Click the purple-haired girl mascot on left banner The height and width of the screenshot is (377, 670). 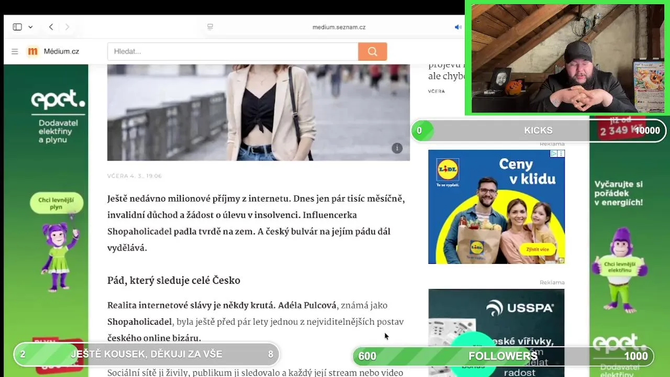[60, 256]
